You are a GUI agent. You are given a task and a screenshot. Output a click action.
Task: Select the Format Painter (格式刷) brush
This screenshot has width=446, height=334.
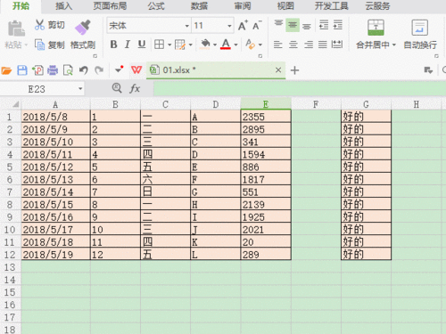[x=83, y=28]
